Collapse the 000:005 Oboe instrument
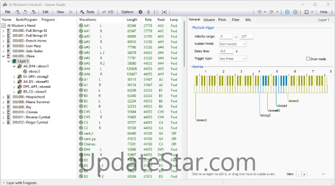 [3, 56]
